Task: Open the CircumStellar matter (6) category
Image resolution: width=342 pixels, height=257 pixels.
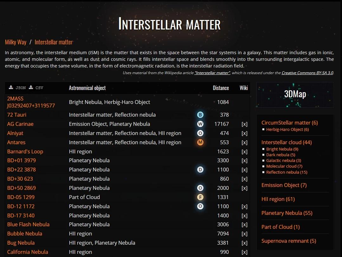Action: (x=289, y=123)
